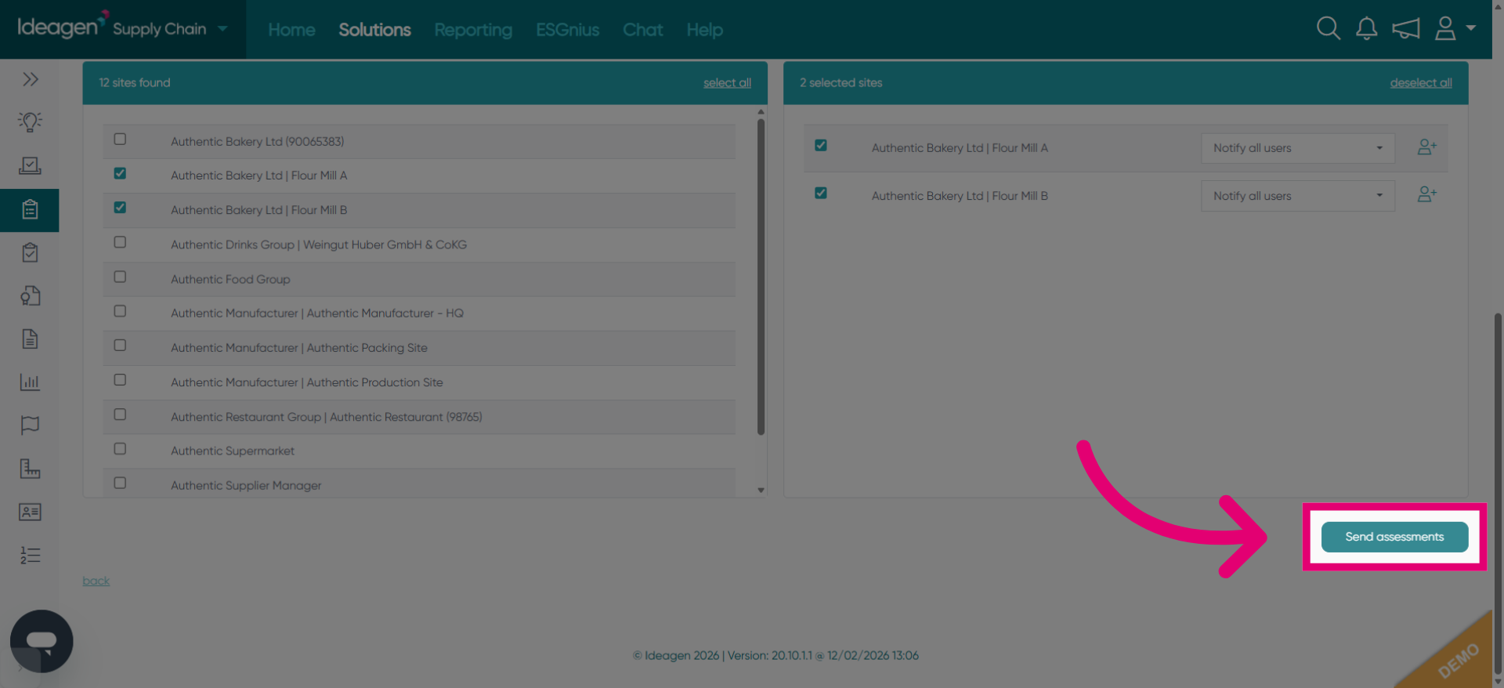
Task: Check Authentic Supplier Manager checkbox
Action: point(120,483)
